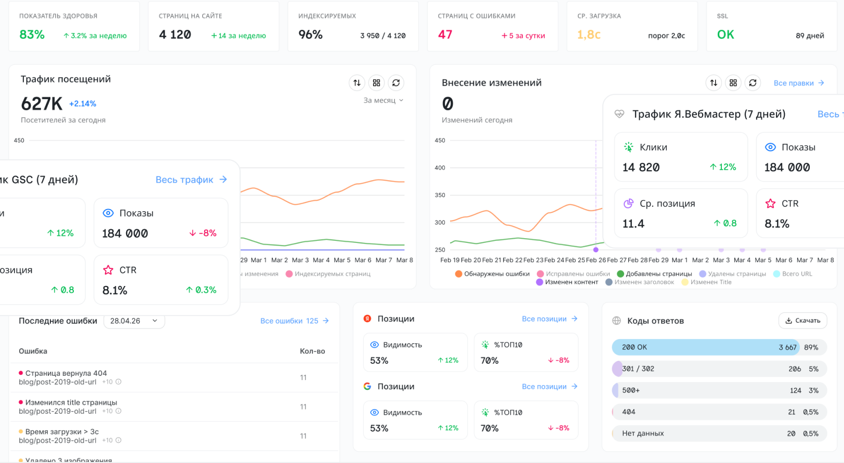Refresh the Внесение изменений chart
844x463 pixels.
coord(753,83)
